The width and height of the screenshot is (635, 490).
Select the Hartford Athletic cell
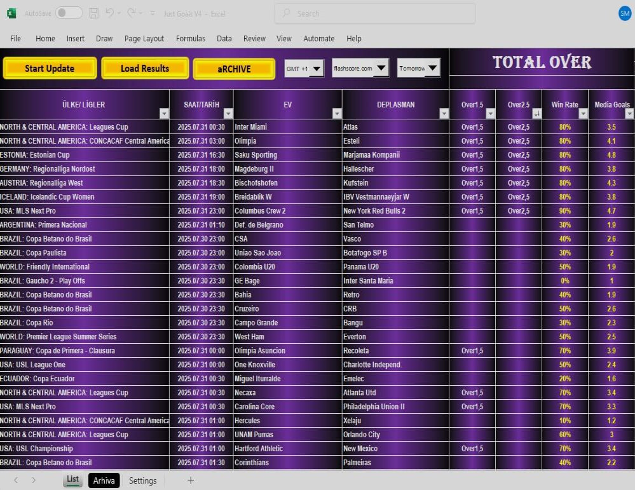pyautogui.click(x=287, y=448)
